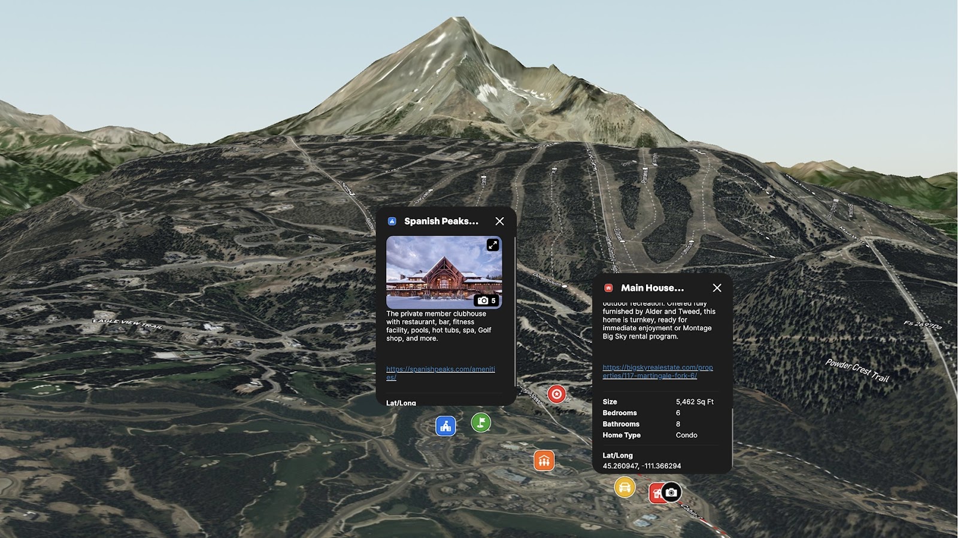Screen dimensions: 958x538
Task: Close the Main House info card
Action: point(717,288)
